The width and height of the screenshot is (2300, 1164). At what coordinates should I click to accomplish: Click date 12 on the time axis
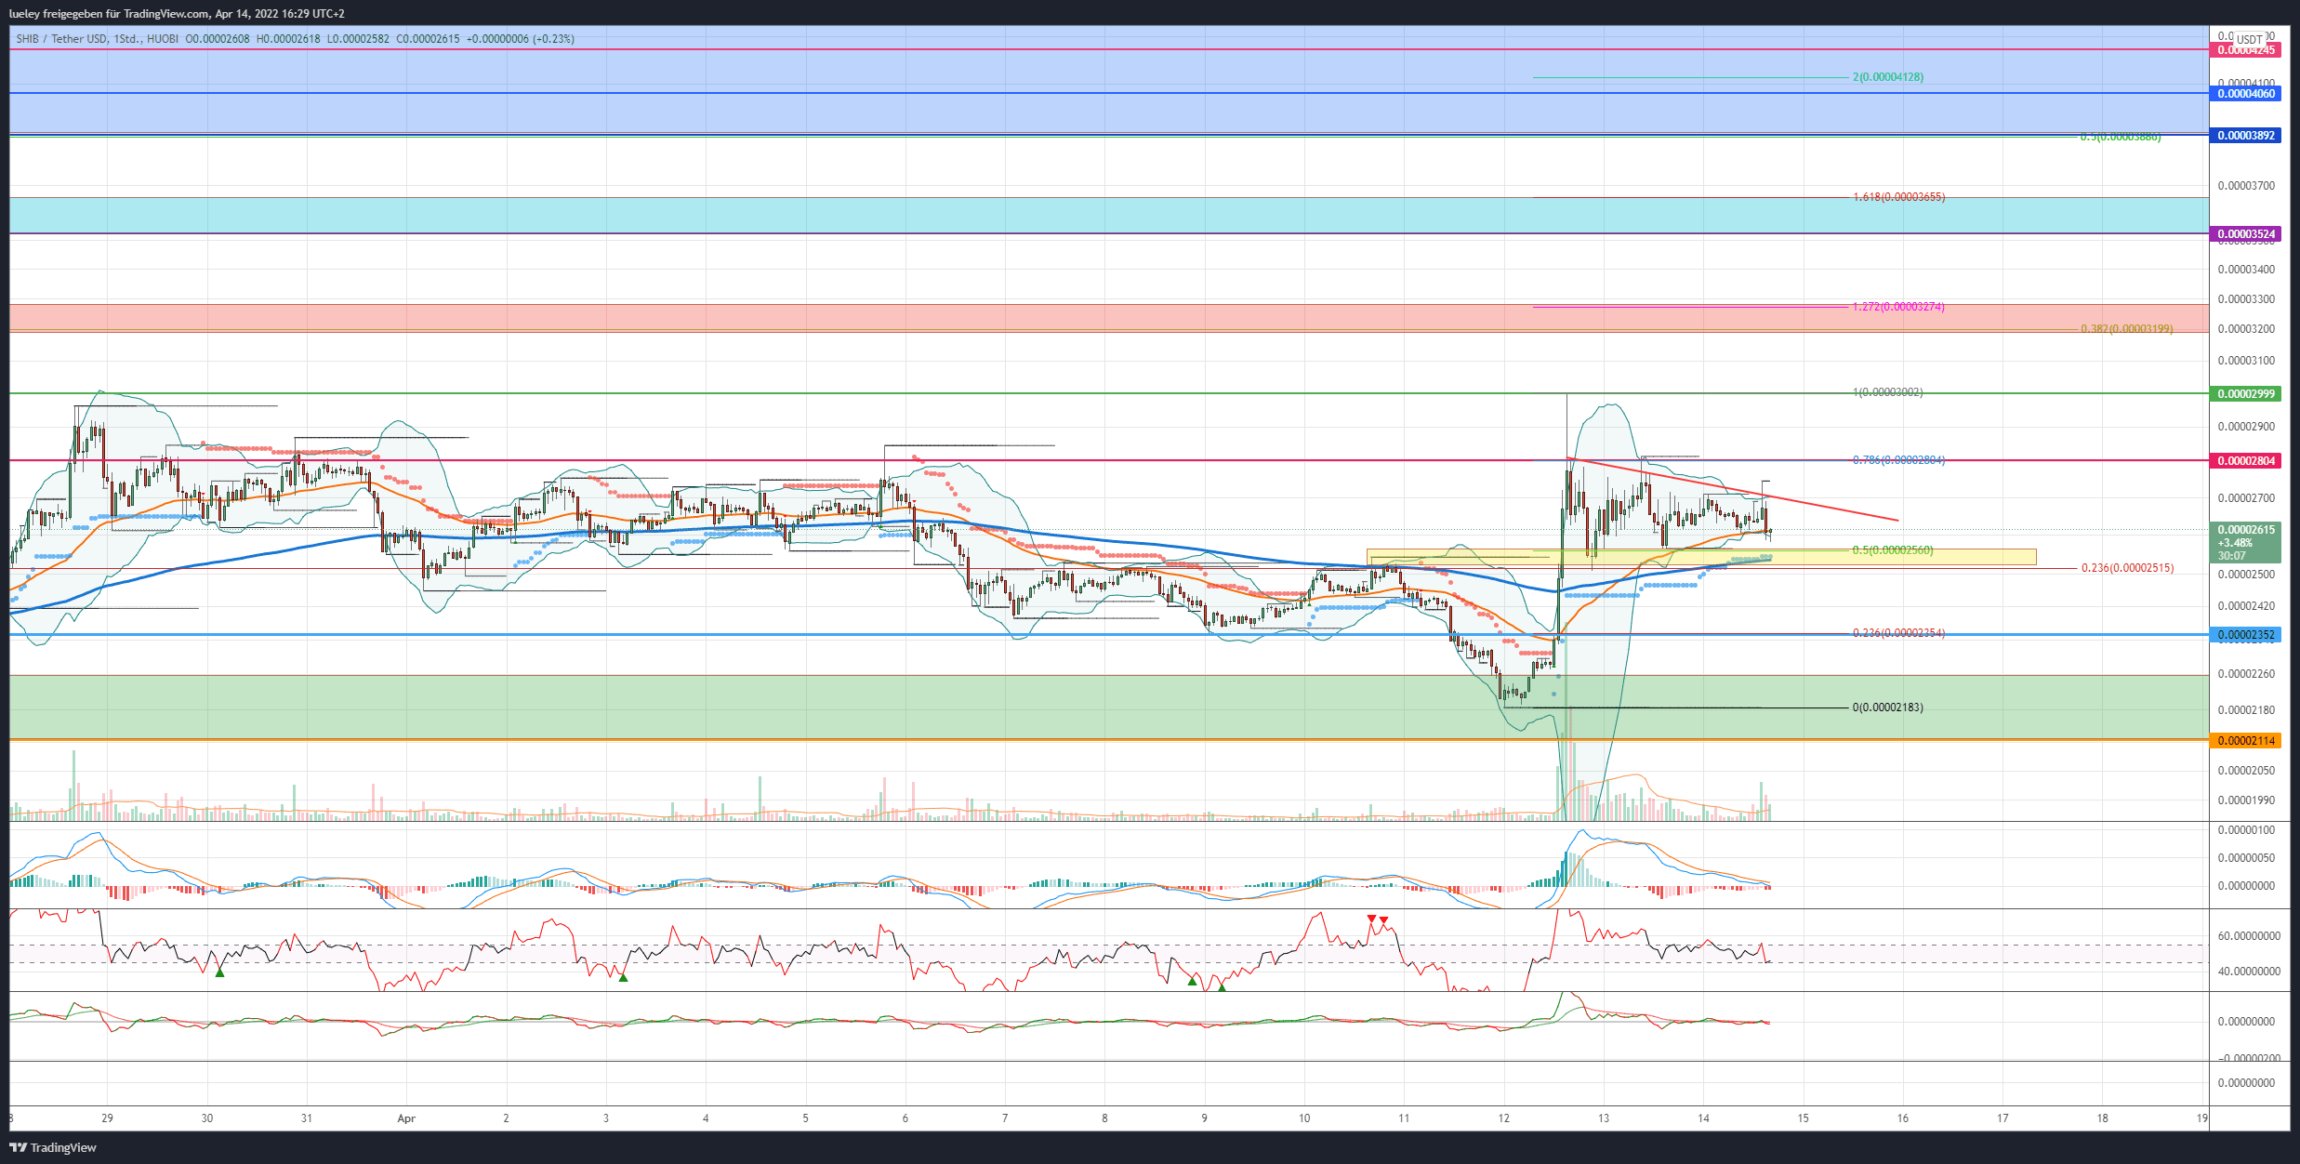1503,1118
